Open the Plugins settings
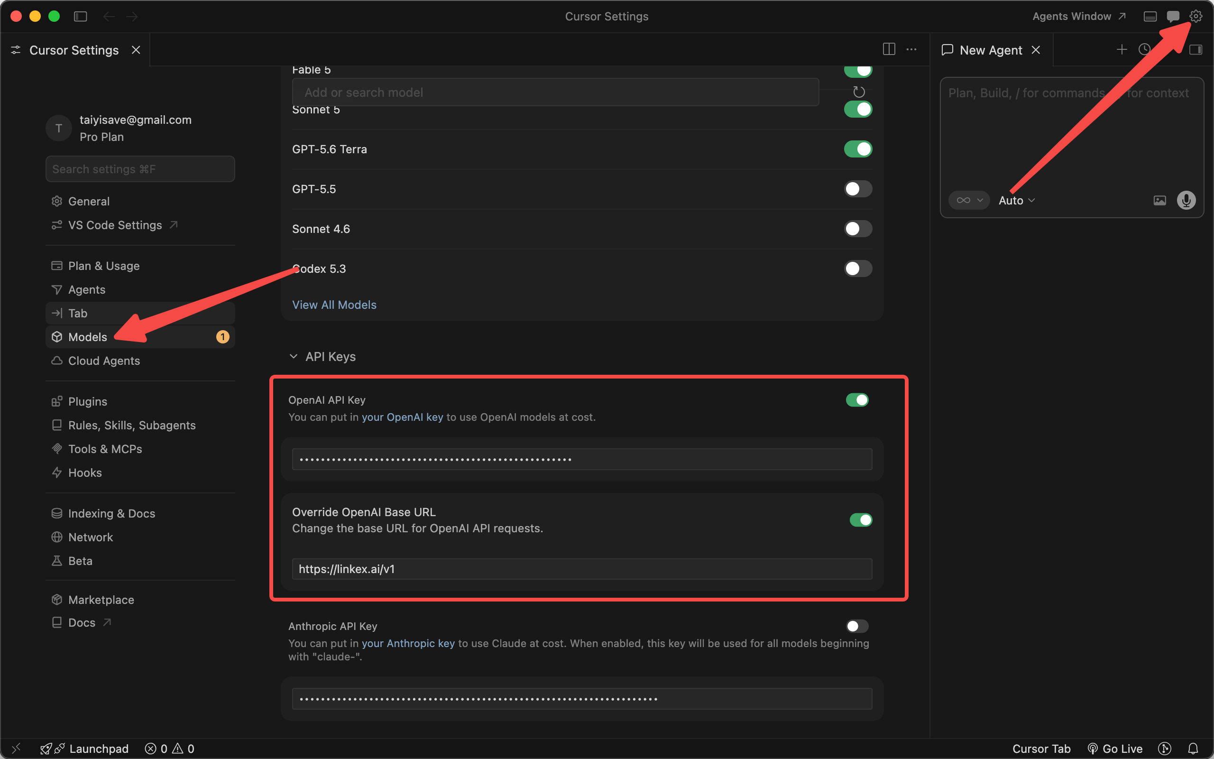This screenshot has height=759, width=1214. [x=140, y=402]
